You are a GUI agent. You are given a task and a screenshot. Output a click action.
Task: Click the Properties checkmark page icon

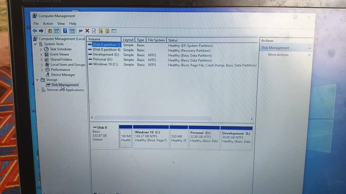[94, 31]
